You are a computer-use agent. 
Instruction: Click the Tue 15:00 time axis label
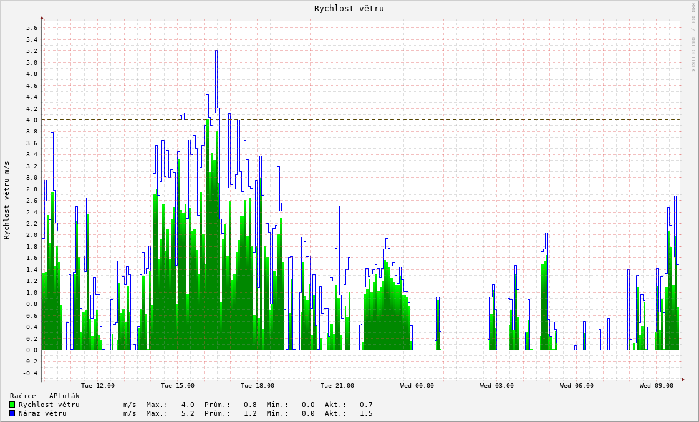(178, 385)
